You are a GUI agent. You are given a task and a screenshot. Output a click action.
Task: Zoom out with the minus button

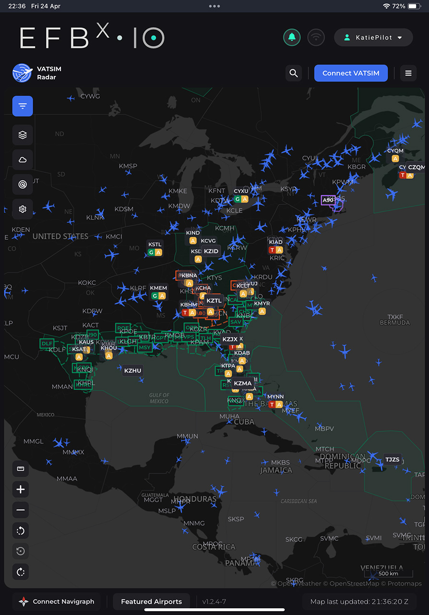21,510
